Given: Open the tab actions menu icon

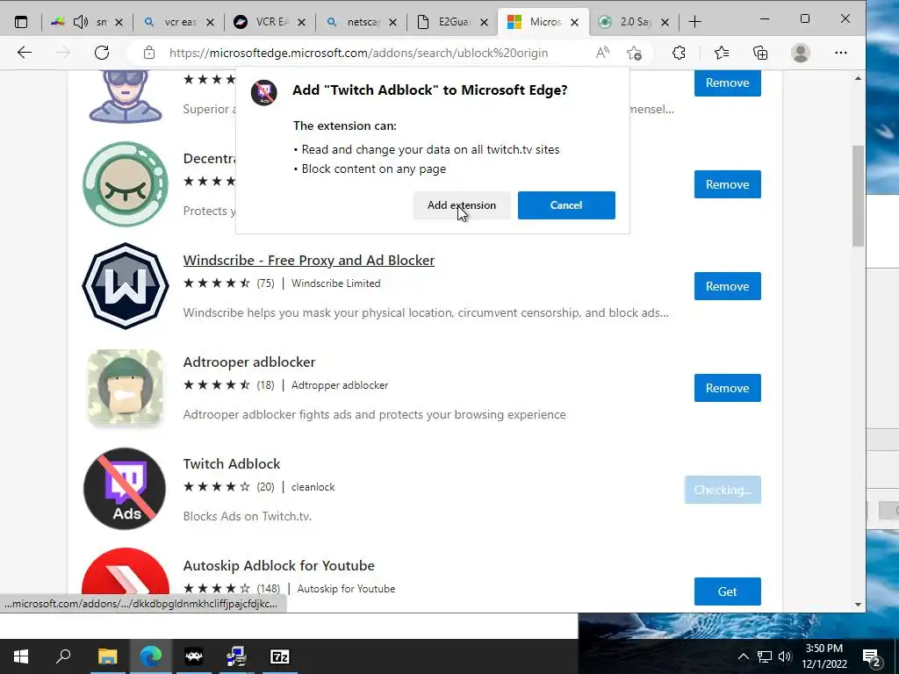Looking at the screenshot, I should 21,22.
